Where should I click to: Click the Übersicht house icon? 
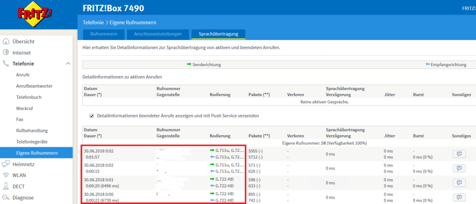[x=6, y=41]
